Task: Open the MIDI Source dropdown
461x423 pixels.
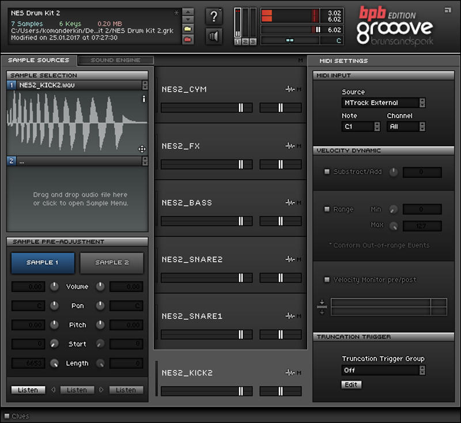Action: coord(383,103)
